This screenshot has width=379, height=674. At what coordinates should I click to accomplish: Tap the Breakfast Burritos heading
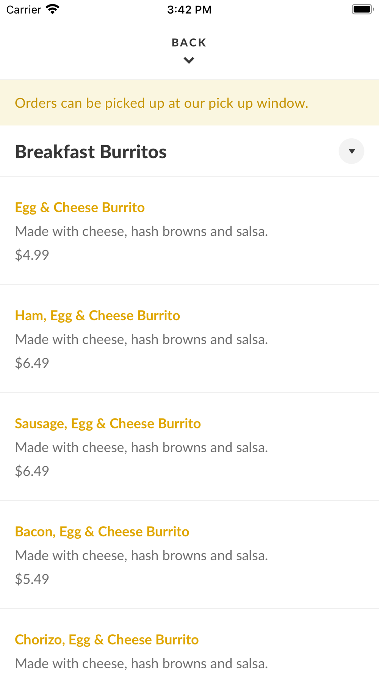[91, 152]
